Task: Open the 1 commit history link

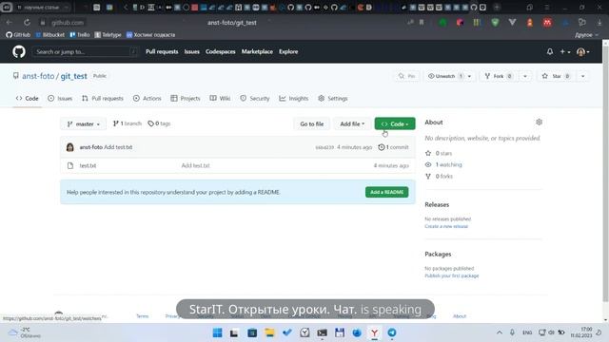Action: 393,147
